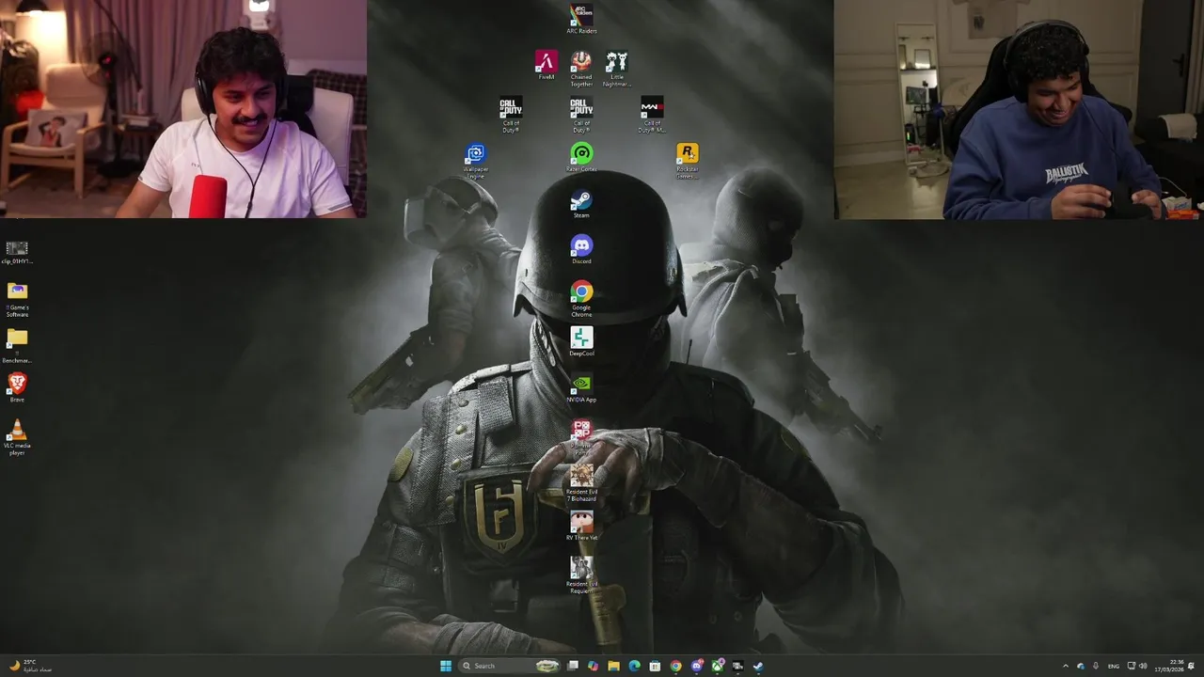Select the Call of Duty MW shortcut
Viewport: 1204px width, 677px height.
(652, 115)
